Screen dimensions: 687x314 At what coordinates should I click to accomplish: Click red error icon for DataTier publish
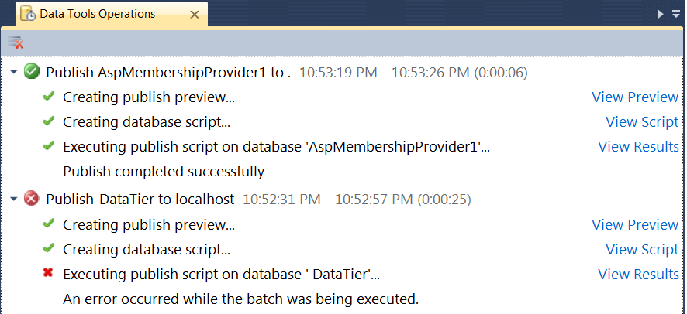(x=32, y=199)
